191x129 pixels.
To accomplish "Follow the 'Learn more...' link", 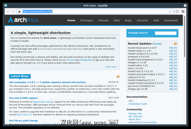I will click(x=111, y=67).
